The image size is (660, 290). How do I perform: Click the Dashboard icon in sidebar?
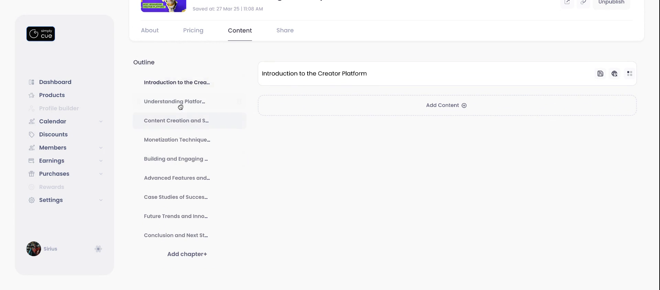(32, 82)
